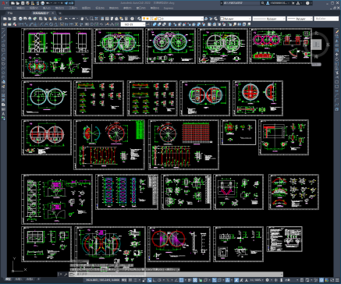The image size is (341, 284).
Task: Click Save in the quick access toolbar
Action: (23, 3)
